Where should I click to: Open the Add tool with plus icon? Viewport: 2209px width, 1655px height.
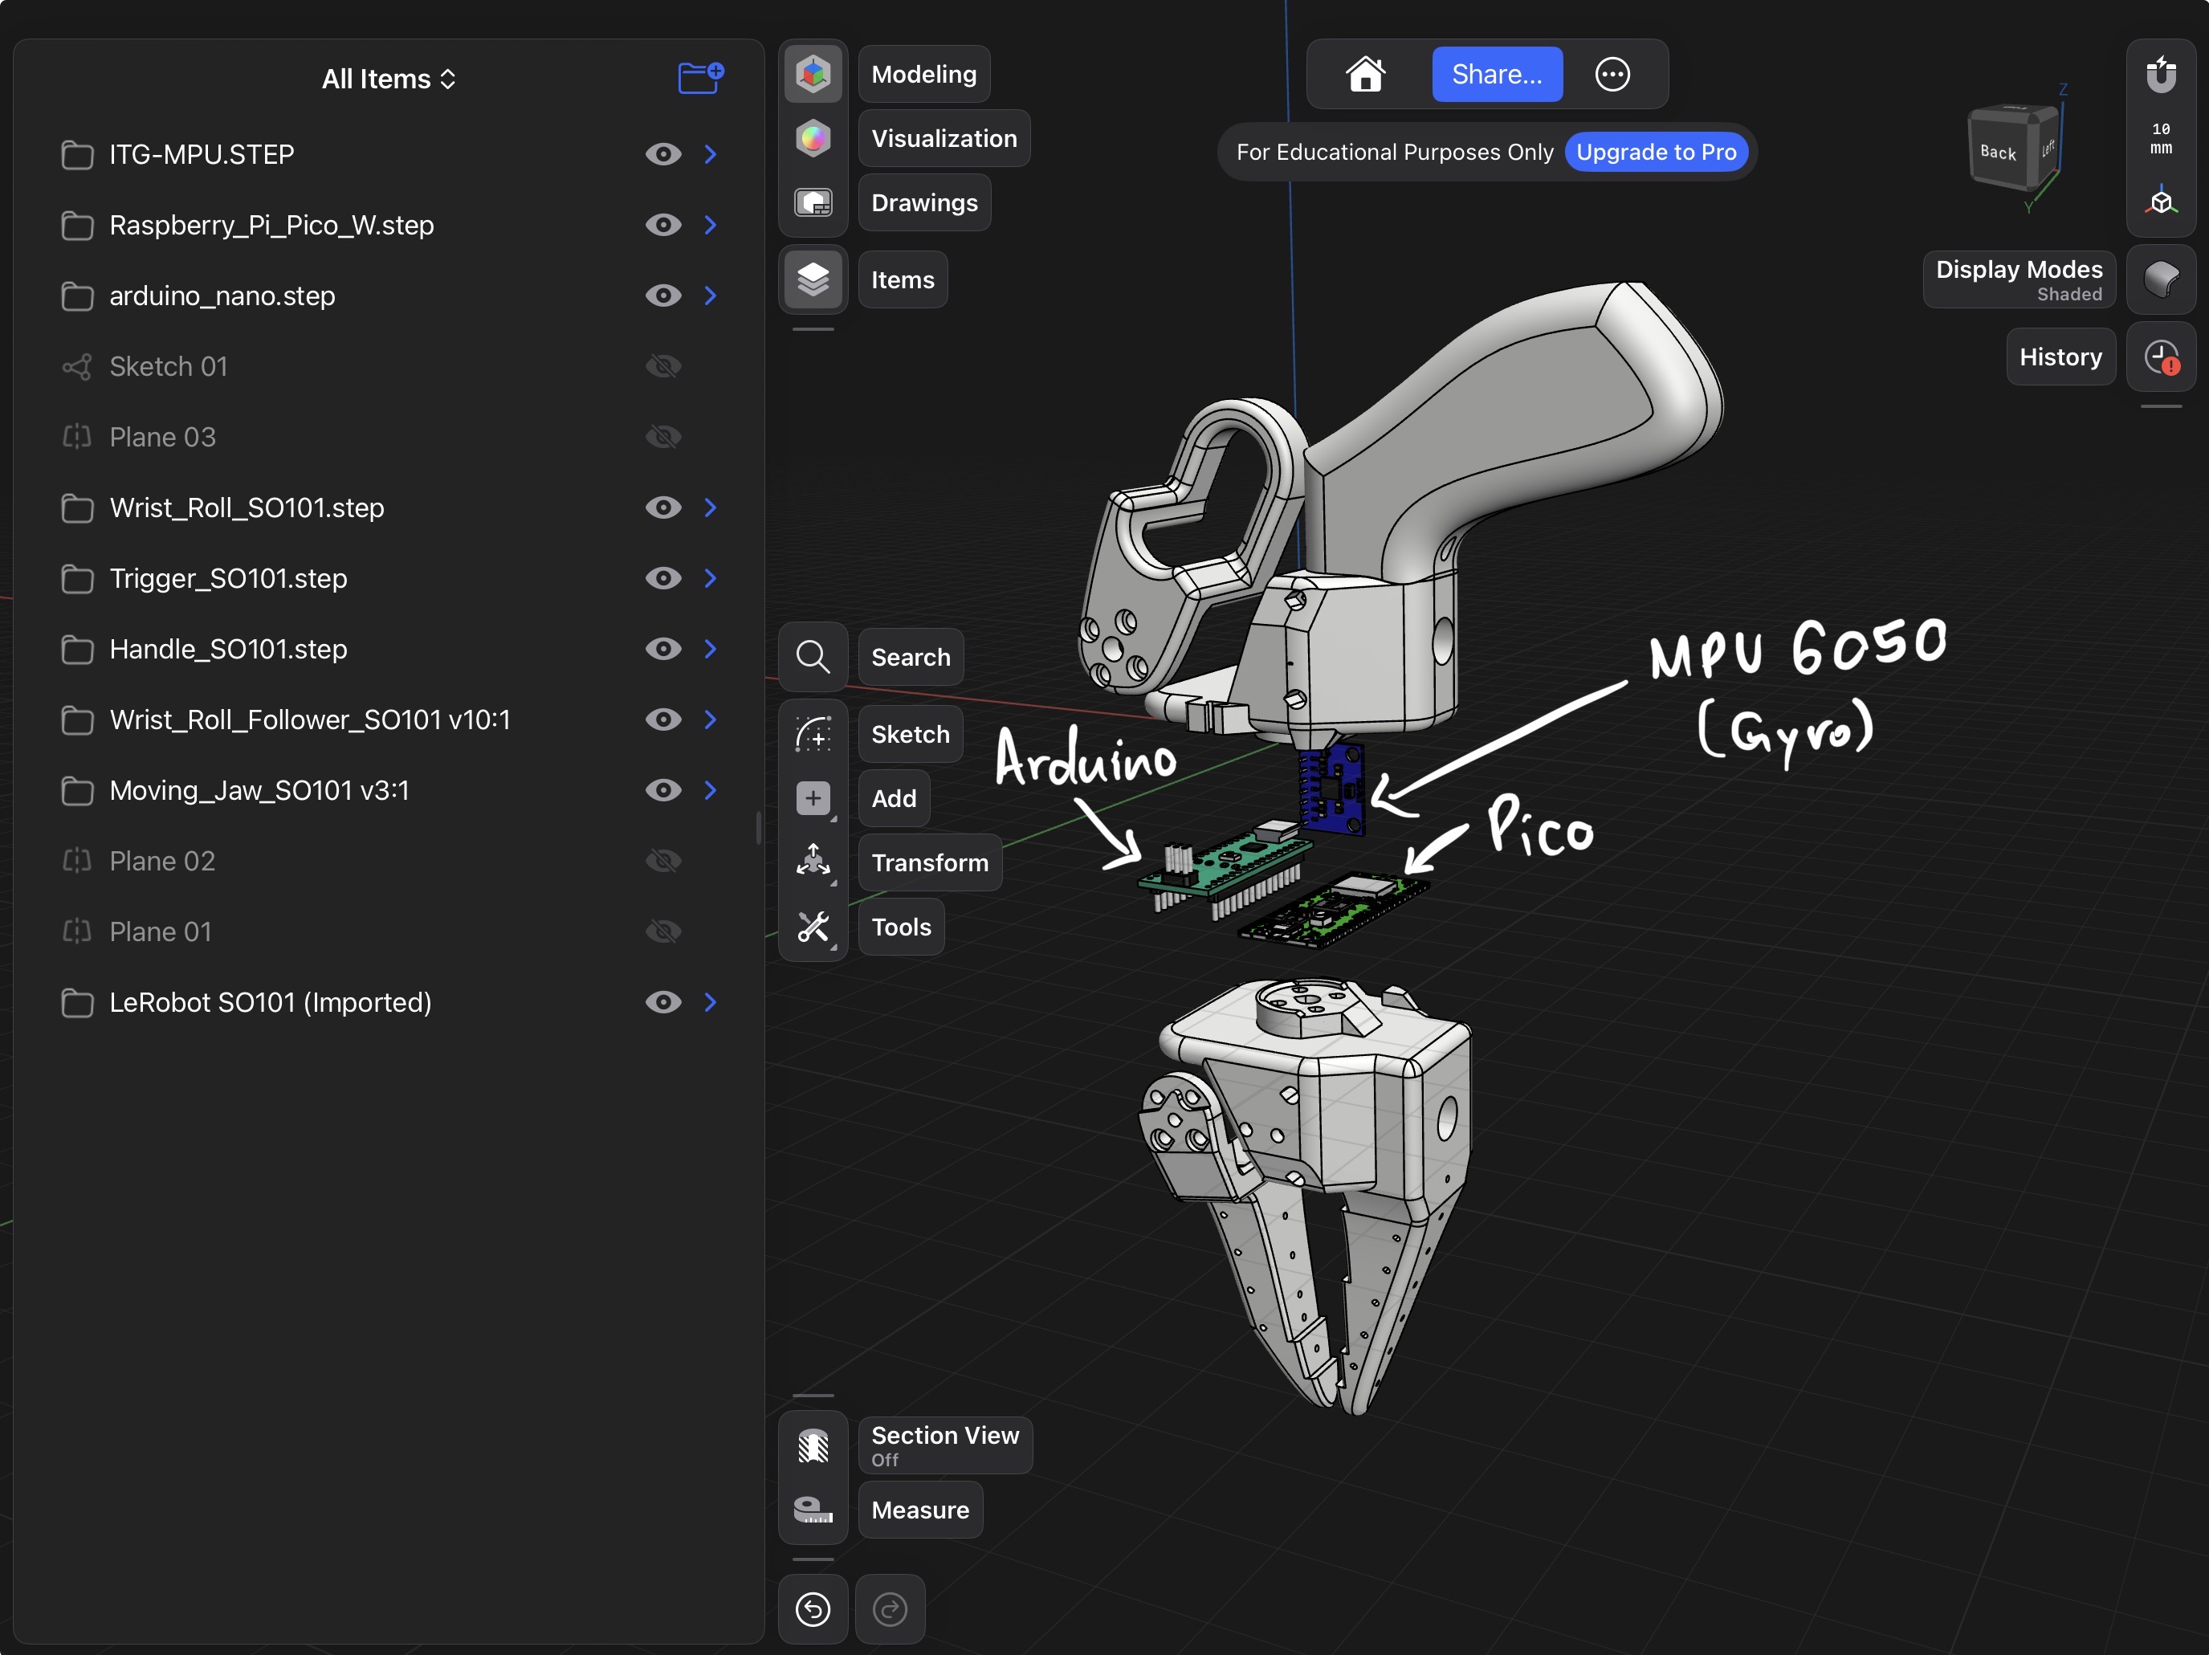pos(813,798)
